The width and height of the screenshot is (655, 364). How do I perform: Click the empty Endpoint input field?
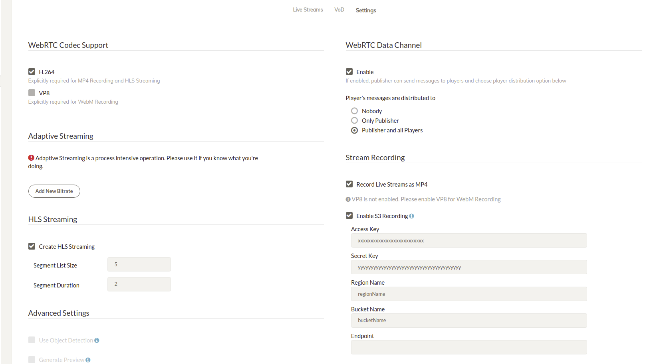coord(469,347)
